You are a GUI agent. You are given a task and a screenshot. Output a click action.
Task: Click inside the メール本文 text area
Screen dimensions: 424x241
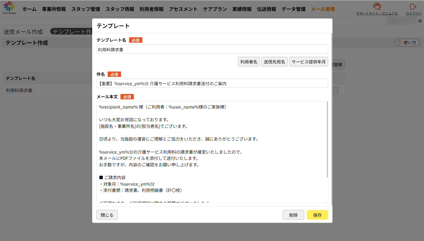[x=212, y=152]
